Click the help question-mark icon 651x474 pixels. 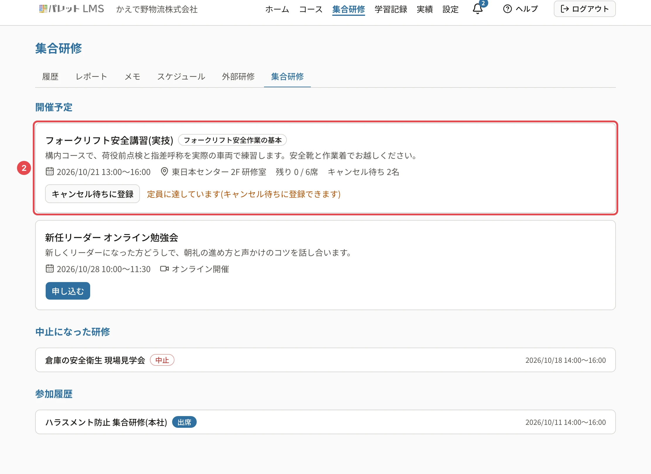[507, 9]
